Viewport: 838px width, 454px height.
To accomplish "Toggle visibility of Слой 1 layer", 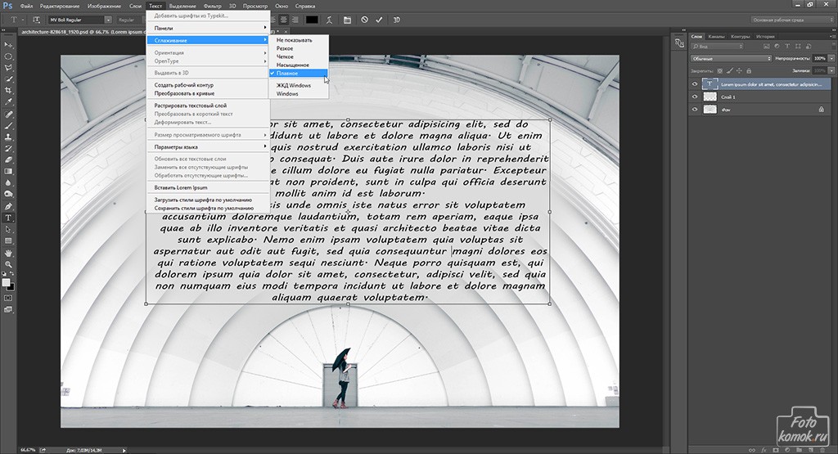I will [x=695, y=97].
